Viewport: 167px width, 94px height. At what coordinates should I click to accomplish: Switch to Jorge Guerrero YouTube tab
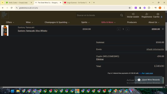[x=77, y=3]
